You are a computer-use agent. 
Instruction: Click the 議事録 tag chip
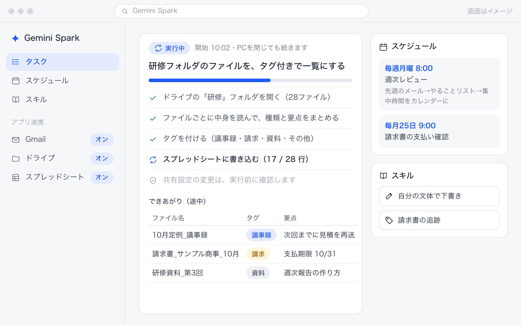[261, 235]
